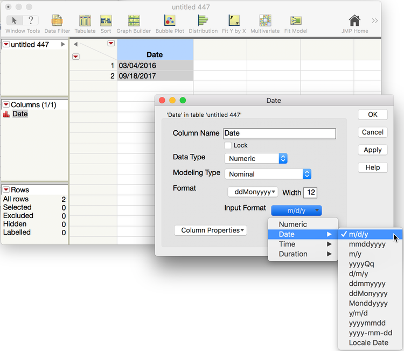The image size is (404, 351).
Task: Select the arrow cursor tool
Action: [x=15, y=20]
